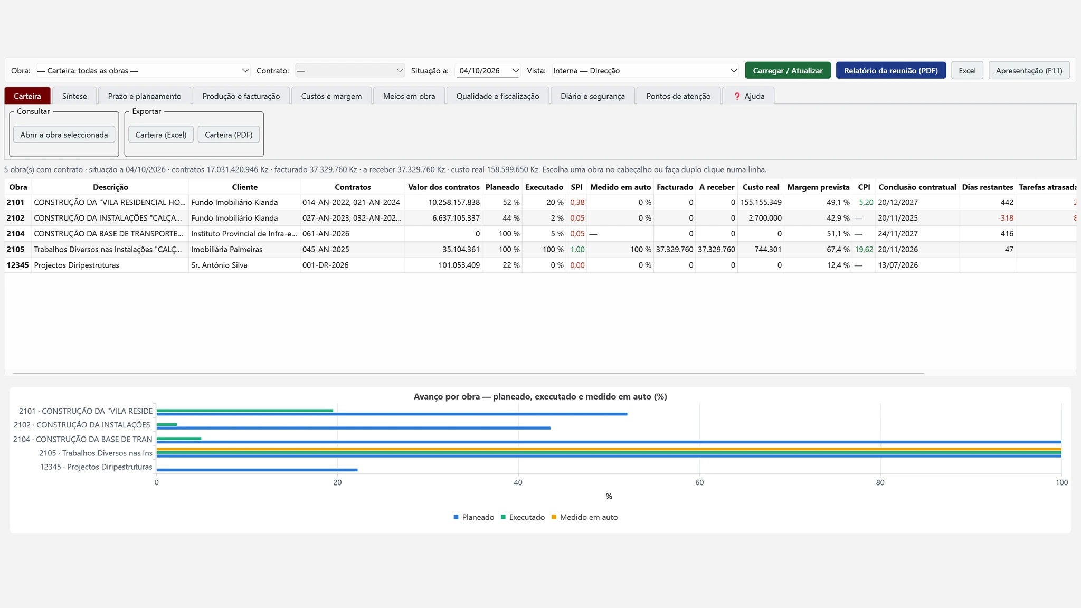Click Abrir a obra seleccionada

[x=64, y=135]
